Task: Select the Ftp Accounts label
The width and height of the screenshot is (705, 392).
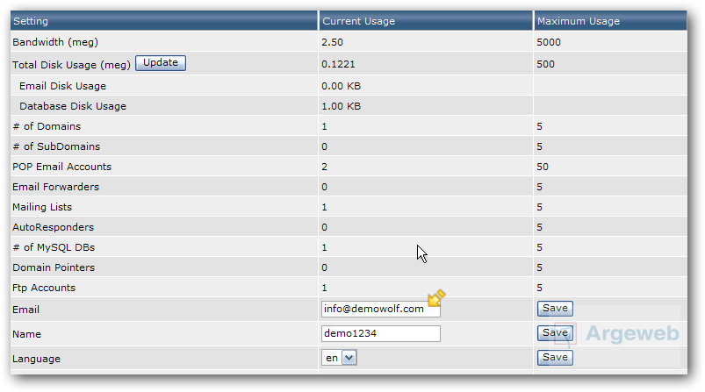Action: pos(44,288)
